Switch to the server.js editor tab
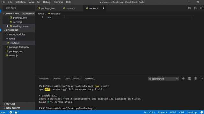 (71, 8)
